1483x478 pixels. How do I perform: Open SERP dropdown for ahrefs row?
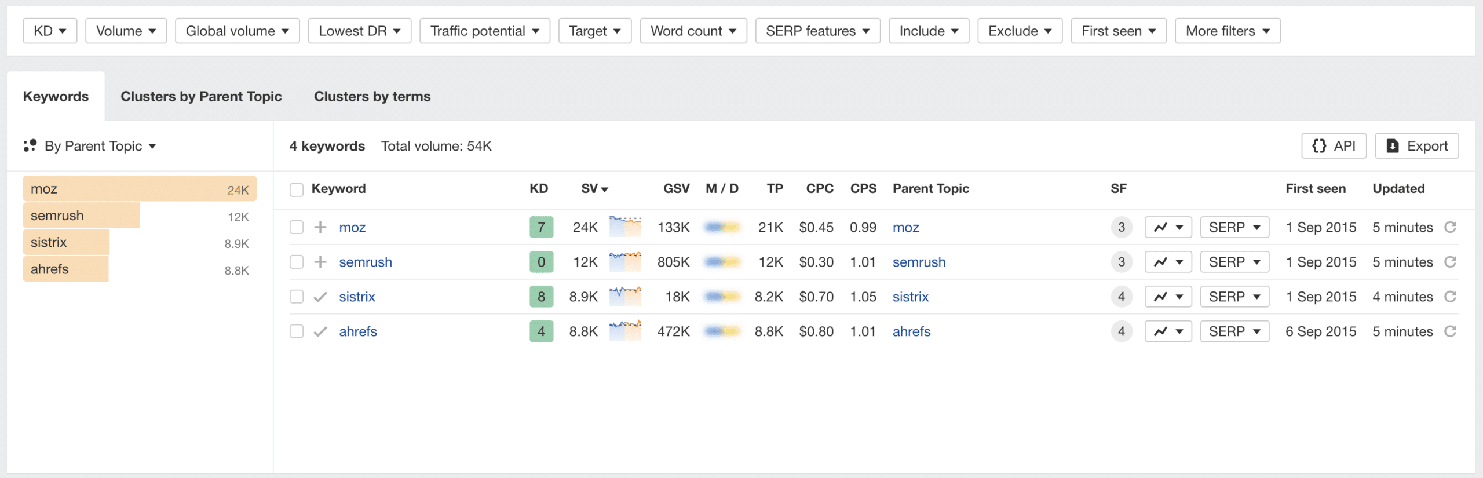(1235, 331)
